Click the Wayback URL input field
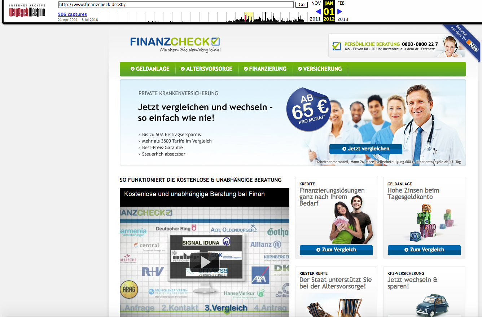Image resolution: width=482 pixels, height=317 pixels. pyautogui.click(x=176, y=5)
